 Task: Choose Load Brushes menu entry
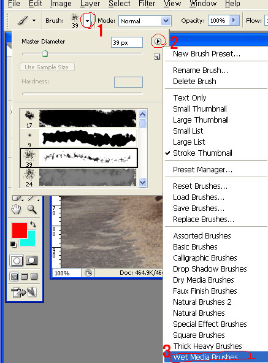(199, 197)
